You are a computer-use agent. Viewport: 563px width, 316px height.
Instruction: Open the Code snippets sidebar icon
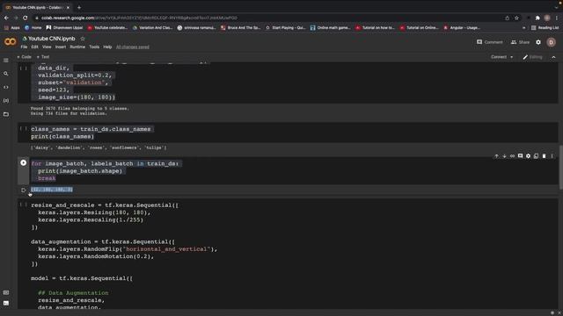[x=6, y=87]
